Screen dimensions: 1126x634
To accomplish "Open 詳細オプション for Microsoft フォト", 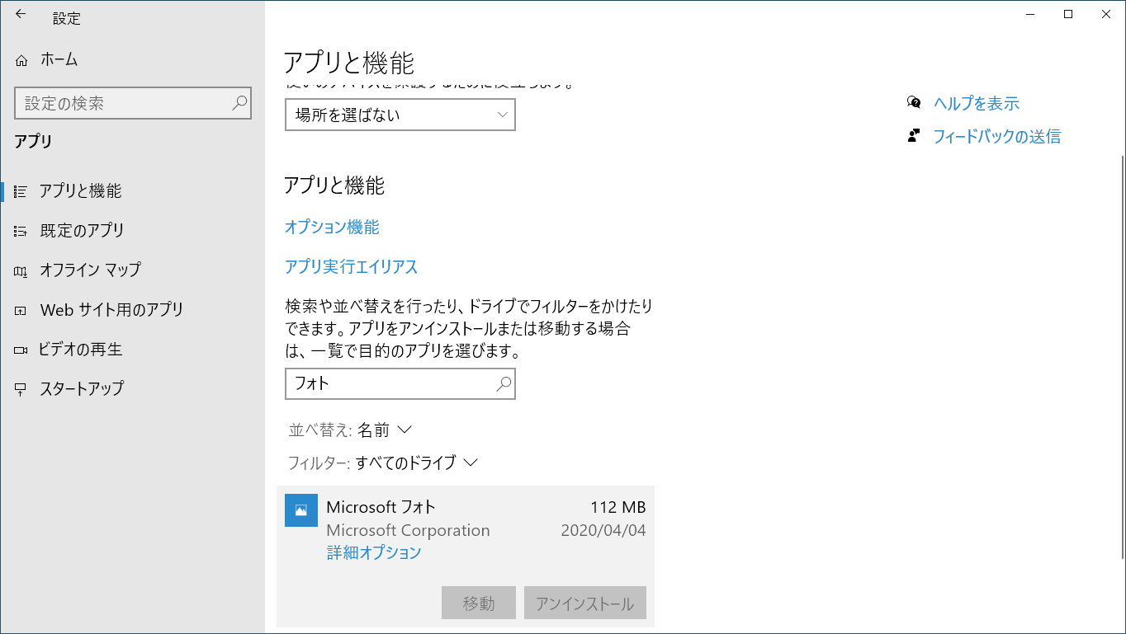I will [374, 552].
